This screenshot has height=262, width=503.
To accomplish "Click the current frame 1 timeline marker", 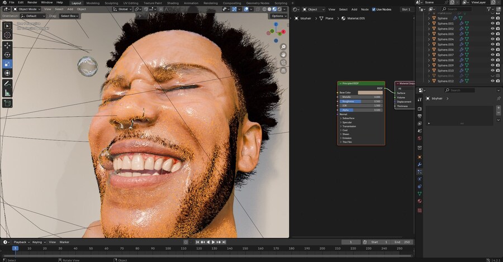I will pos(15,248).
